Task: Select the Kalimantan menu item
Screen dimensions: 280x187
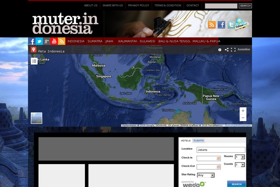Action: point(128,41)
